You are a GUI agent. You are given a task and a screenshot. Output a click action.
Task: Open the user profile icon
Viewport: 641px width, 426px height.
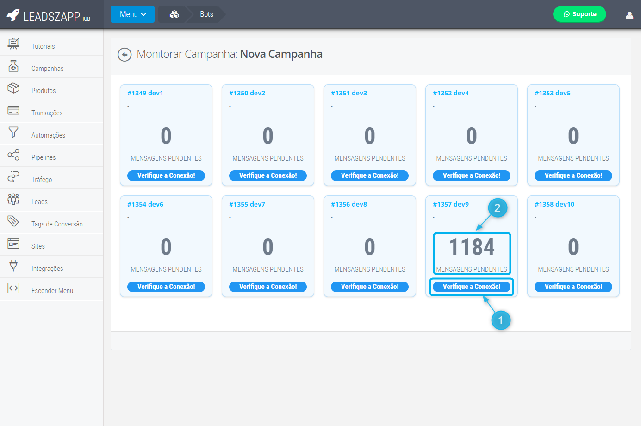629,15
